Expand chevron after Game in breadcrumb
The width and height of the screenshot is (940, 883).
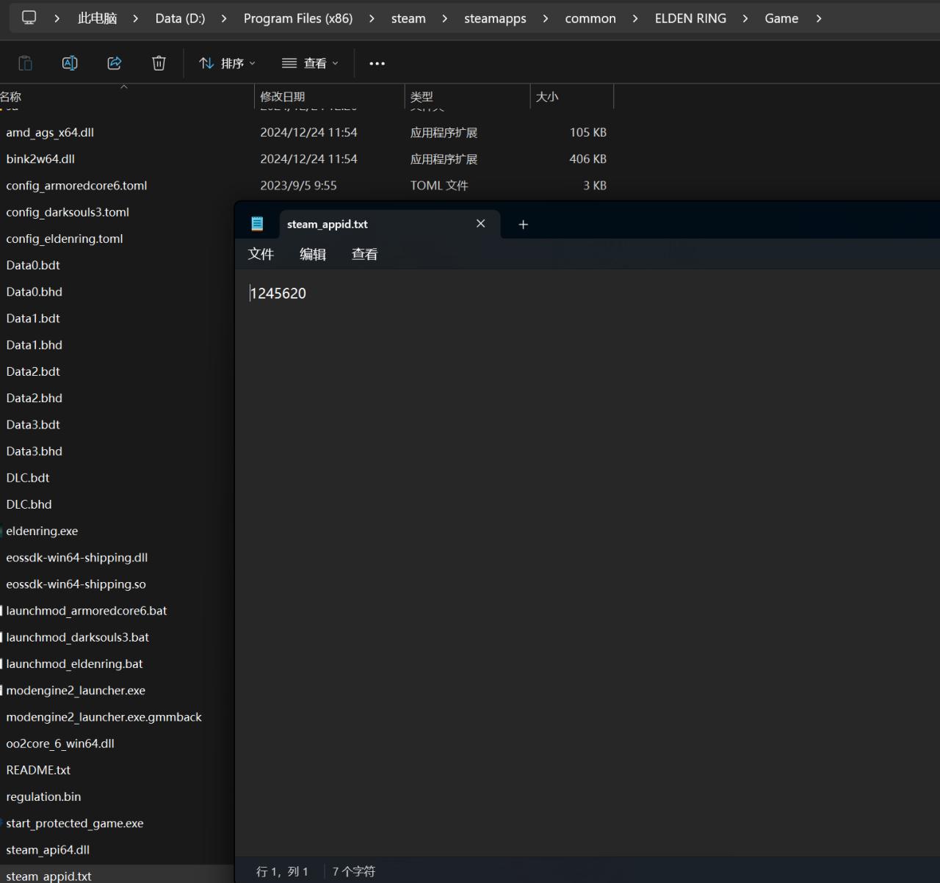click(x=819, y=18)
